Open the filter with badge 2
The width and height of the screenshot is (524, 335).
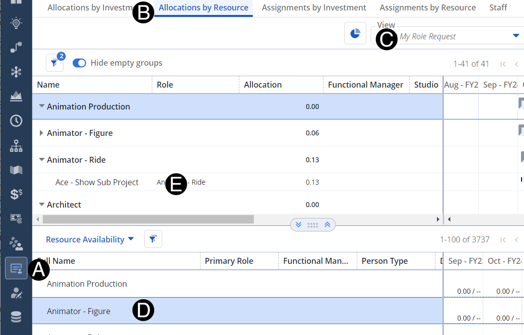[54, 63]
